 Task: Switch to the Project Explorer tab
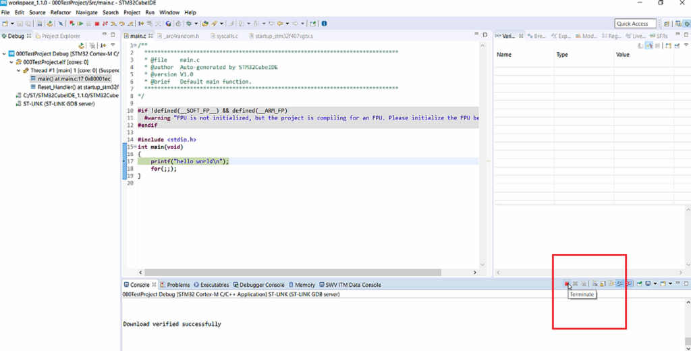(x=57, y=36)
